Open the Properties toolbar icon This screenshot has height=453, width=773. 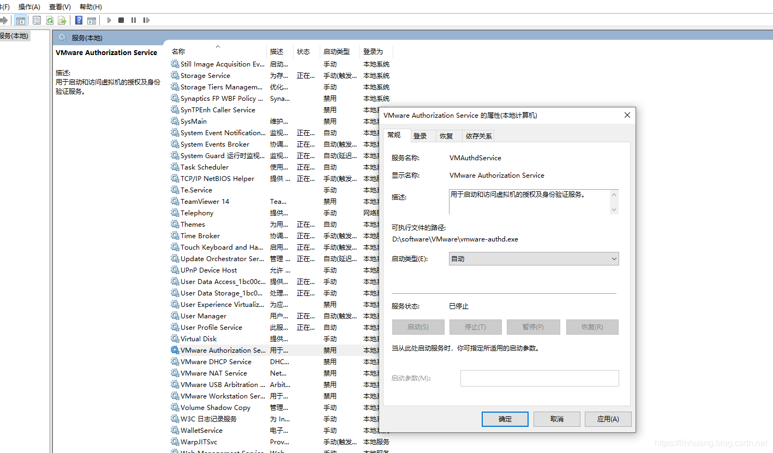37,20
